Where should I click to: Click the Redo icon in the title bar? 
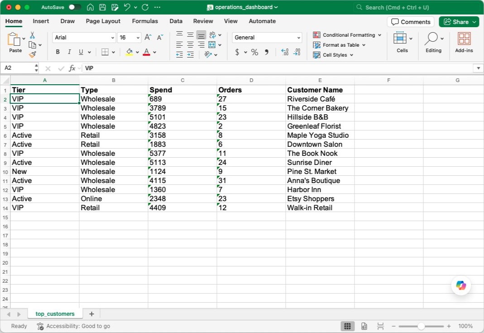point(145,7)
